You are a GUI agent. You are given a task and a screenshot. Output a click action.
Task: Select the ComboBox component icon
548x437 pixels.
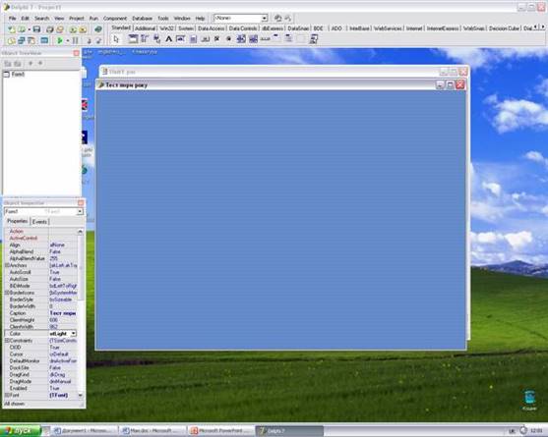[x=254, y=39]
